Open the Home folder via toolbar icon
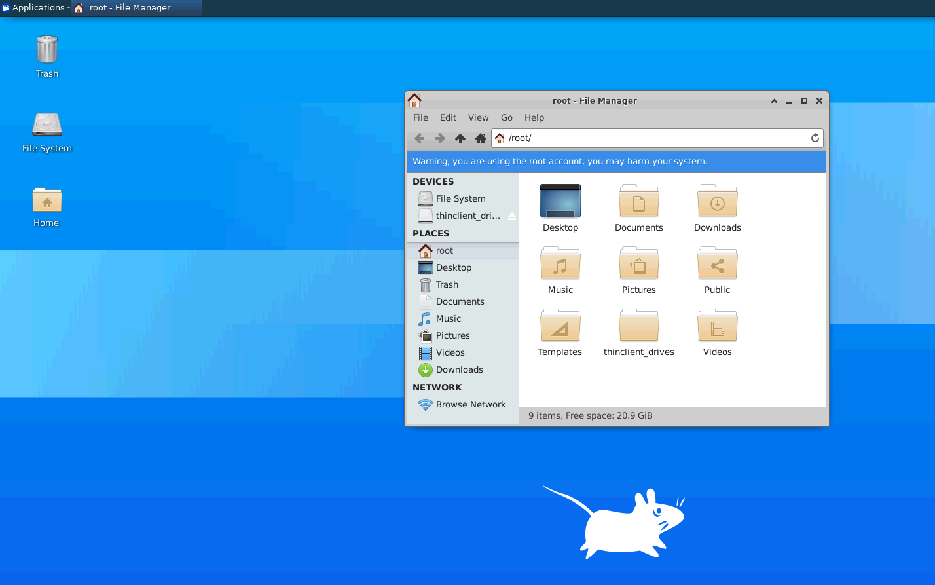The width and height of the screenshot is (935, 585). tap(480, 138)
